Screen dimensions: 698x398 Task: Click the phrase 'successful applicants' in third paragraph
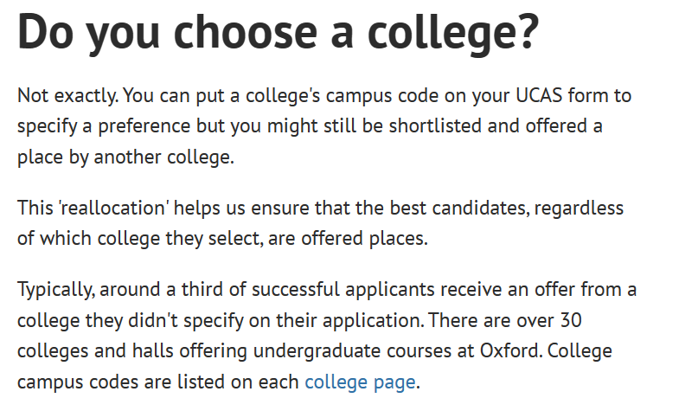(343, 290)
